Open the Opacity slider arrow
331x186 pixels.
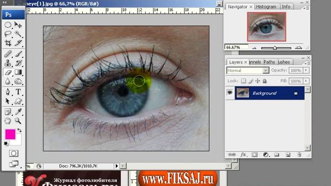coord(306,70)
